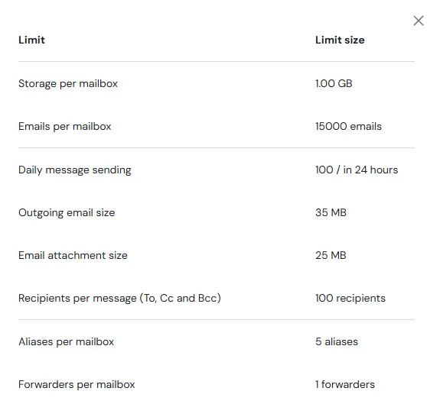The width and height of the screenshot is (427, 417).
Task: Click the '35 MB' value
Action: click(x=331, y=212)
